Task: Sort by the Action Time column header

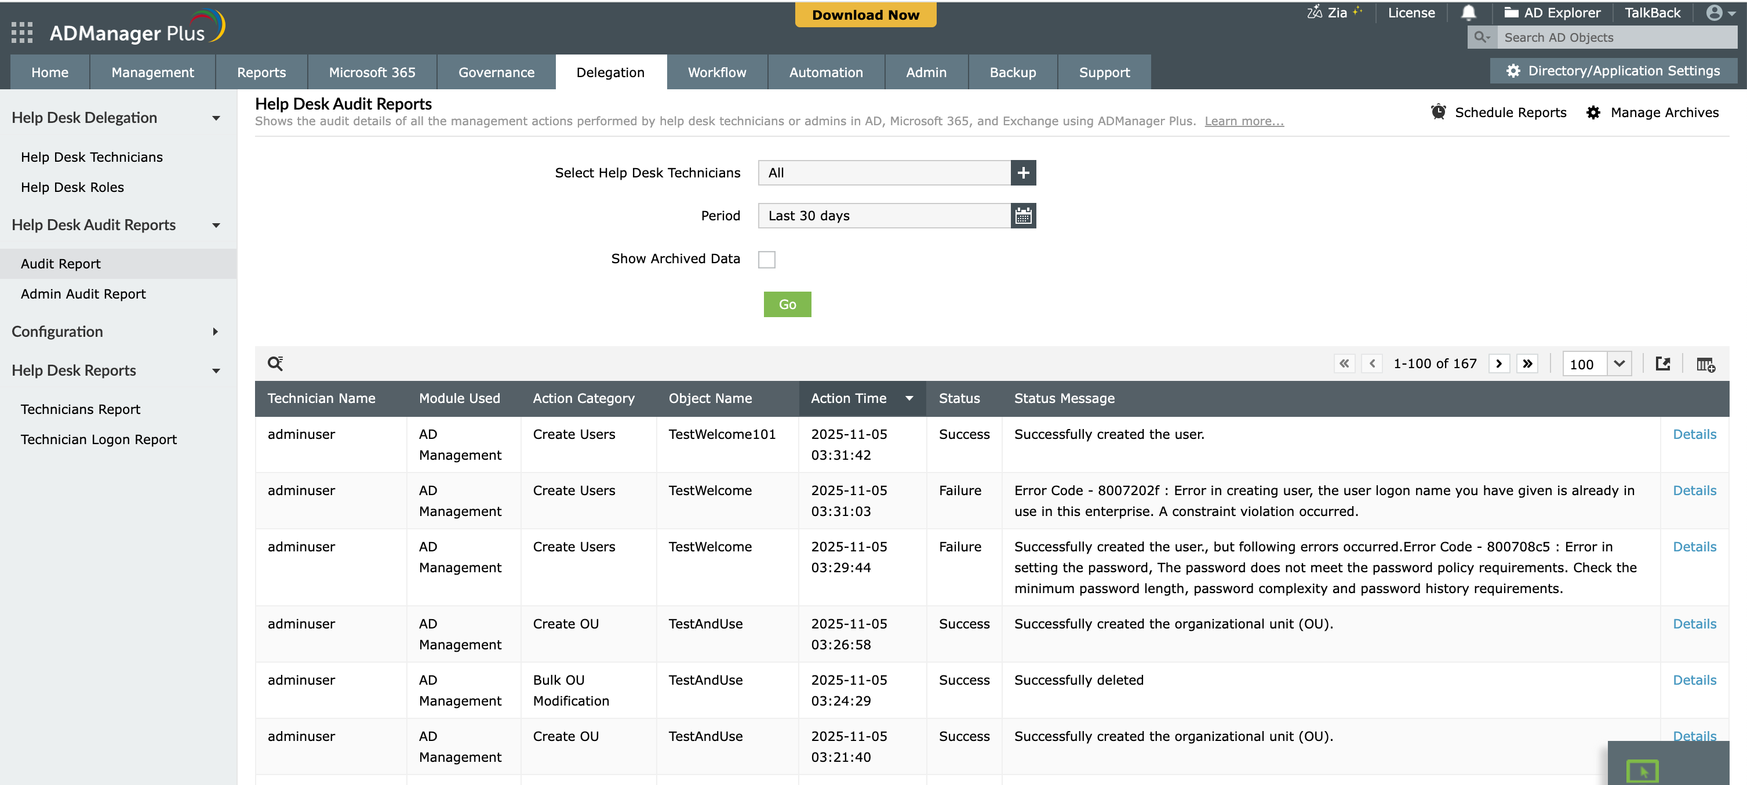Action: [x=849, y=398]
